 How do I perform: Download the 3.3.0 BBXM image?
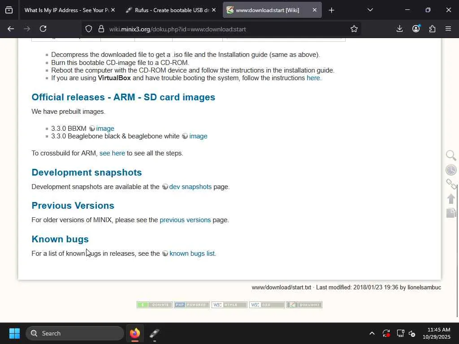(105, 129)
